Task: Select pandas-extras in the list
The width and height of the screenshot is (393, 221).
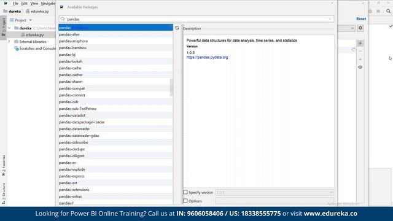Action: [115, 196]
